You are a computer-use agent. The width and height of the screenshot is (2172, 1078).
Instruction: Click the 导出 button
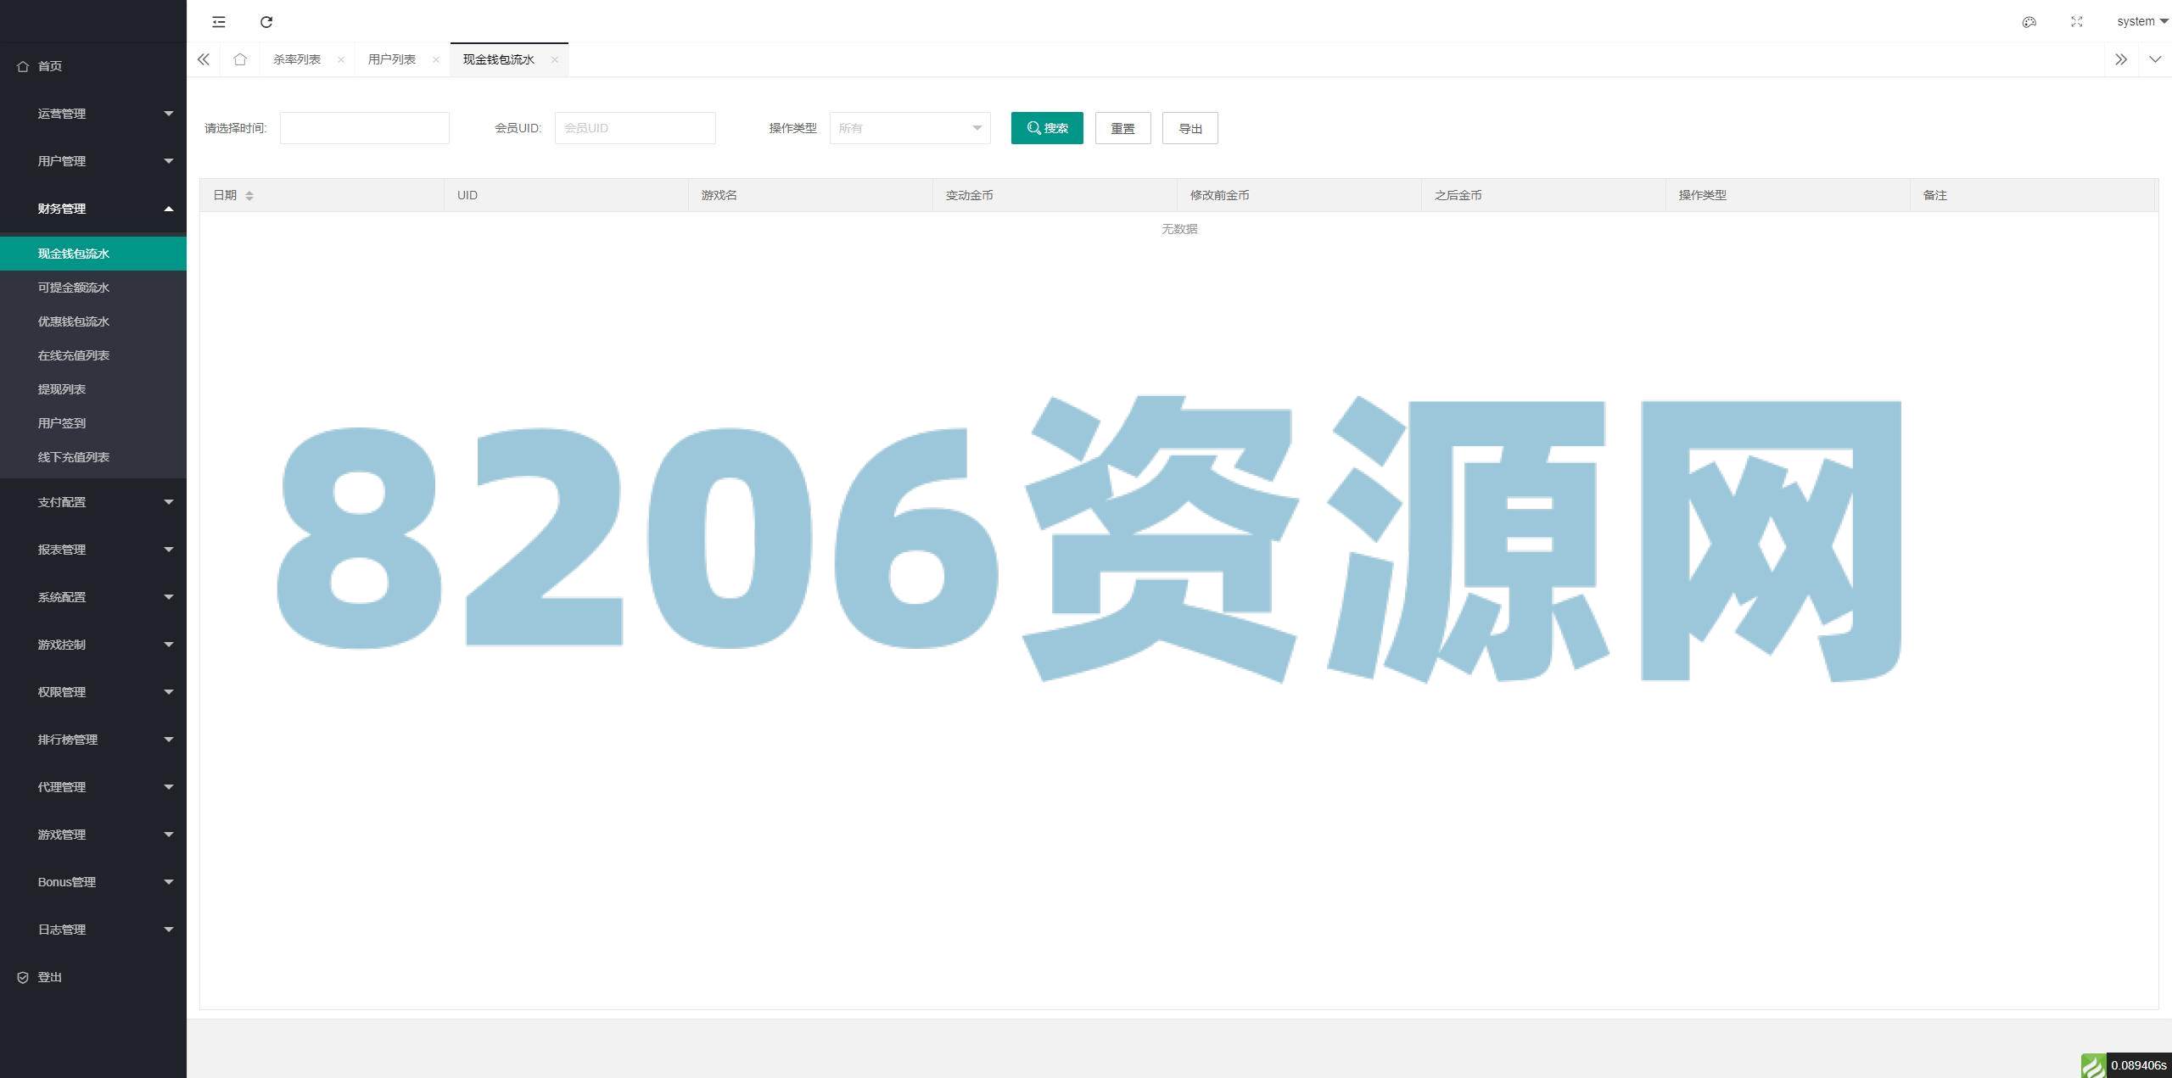[x=1190, y=128]
